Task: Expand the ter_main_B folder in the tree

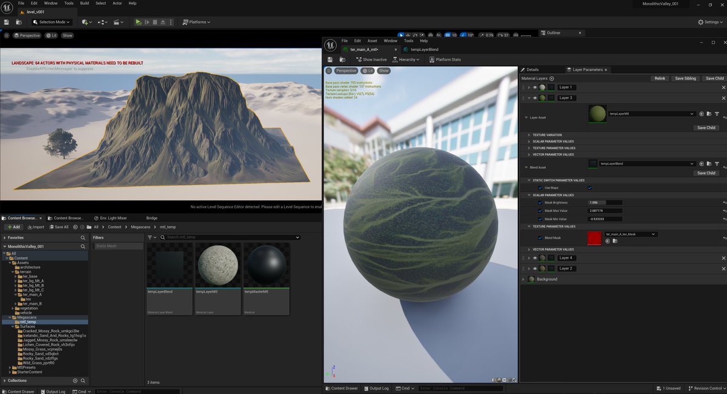Action: (15, 303)
